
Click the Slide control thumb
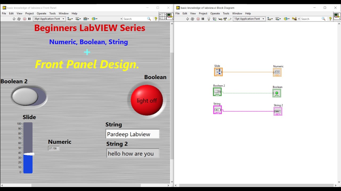(29, 154)
